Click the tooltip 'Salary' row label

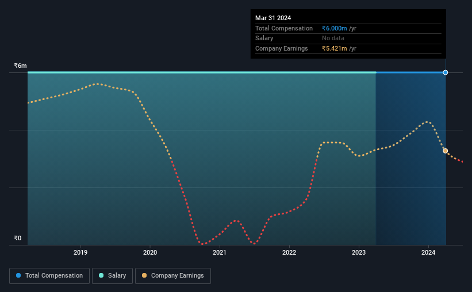(264, 39)
